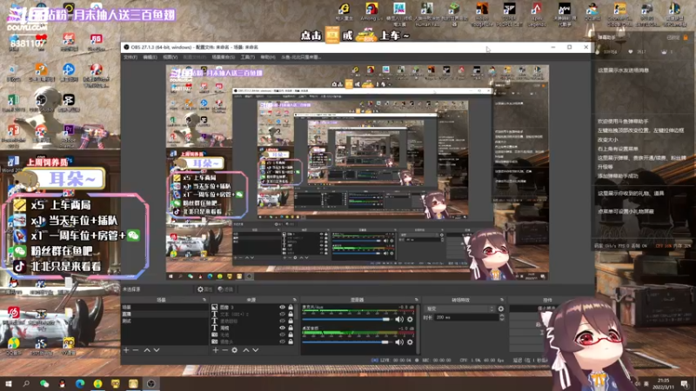The image size is (696, 391).
Task: Mute the 桌面音频 channel speaker icon
Action: [x=399, y=341]
